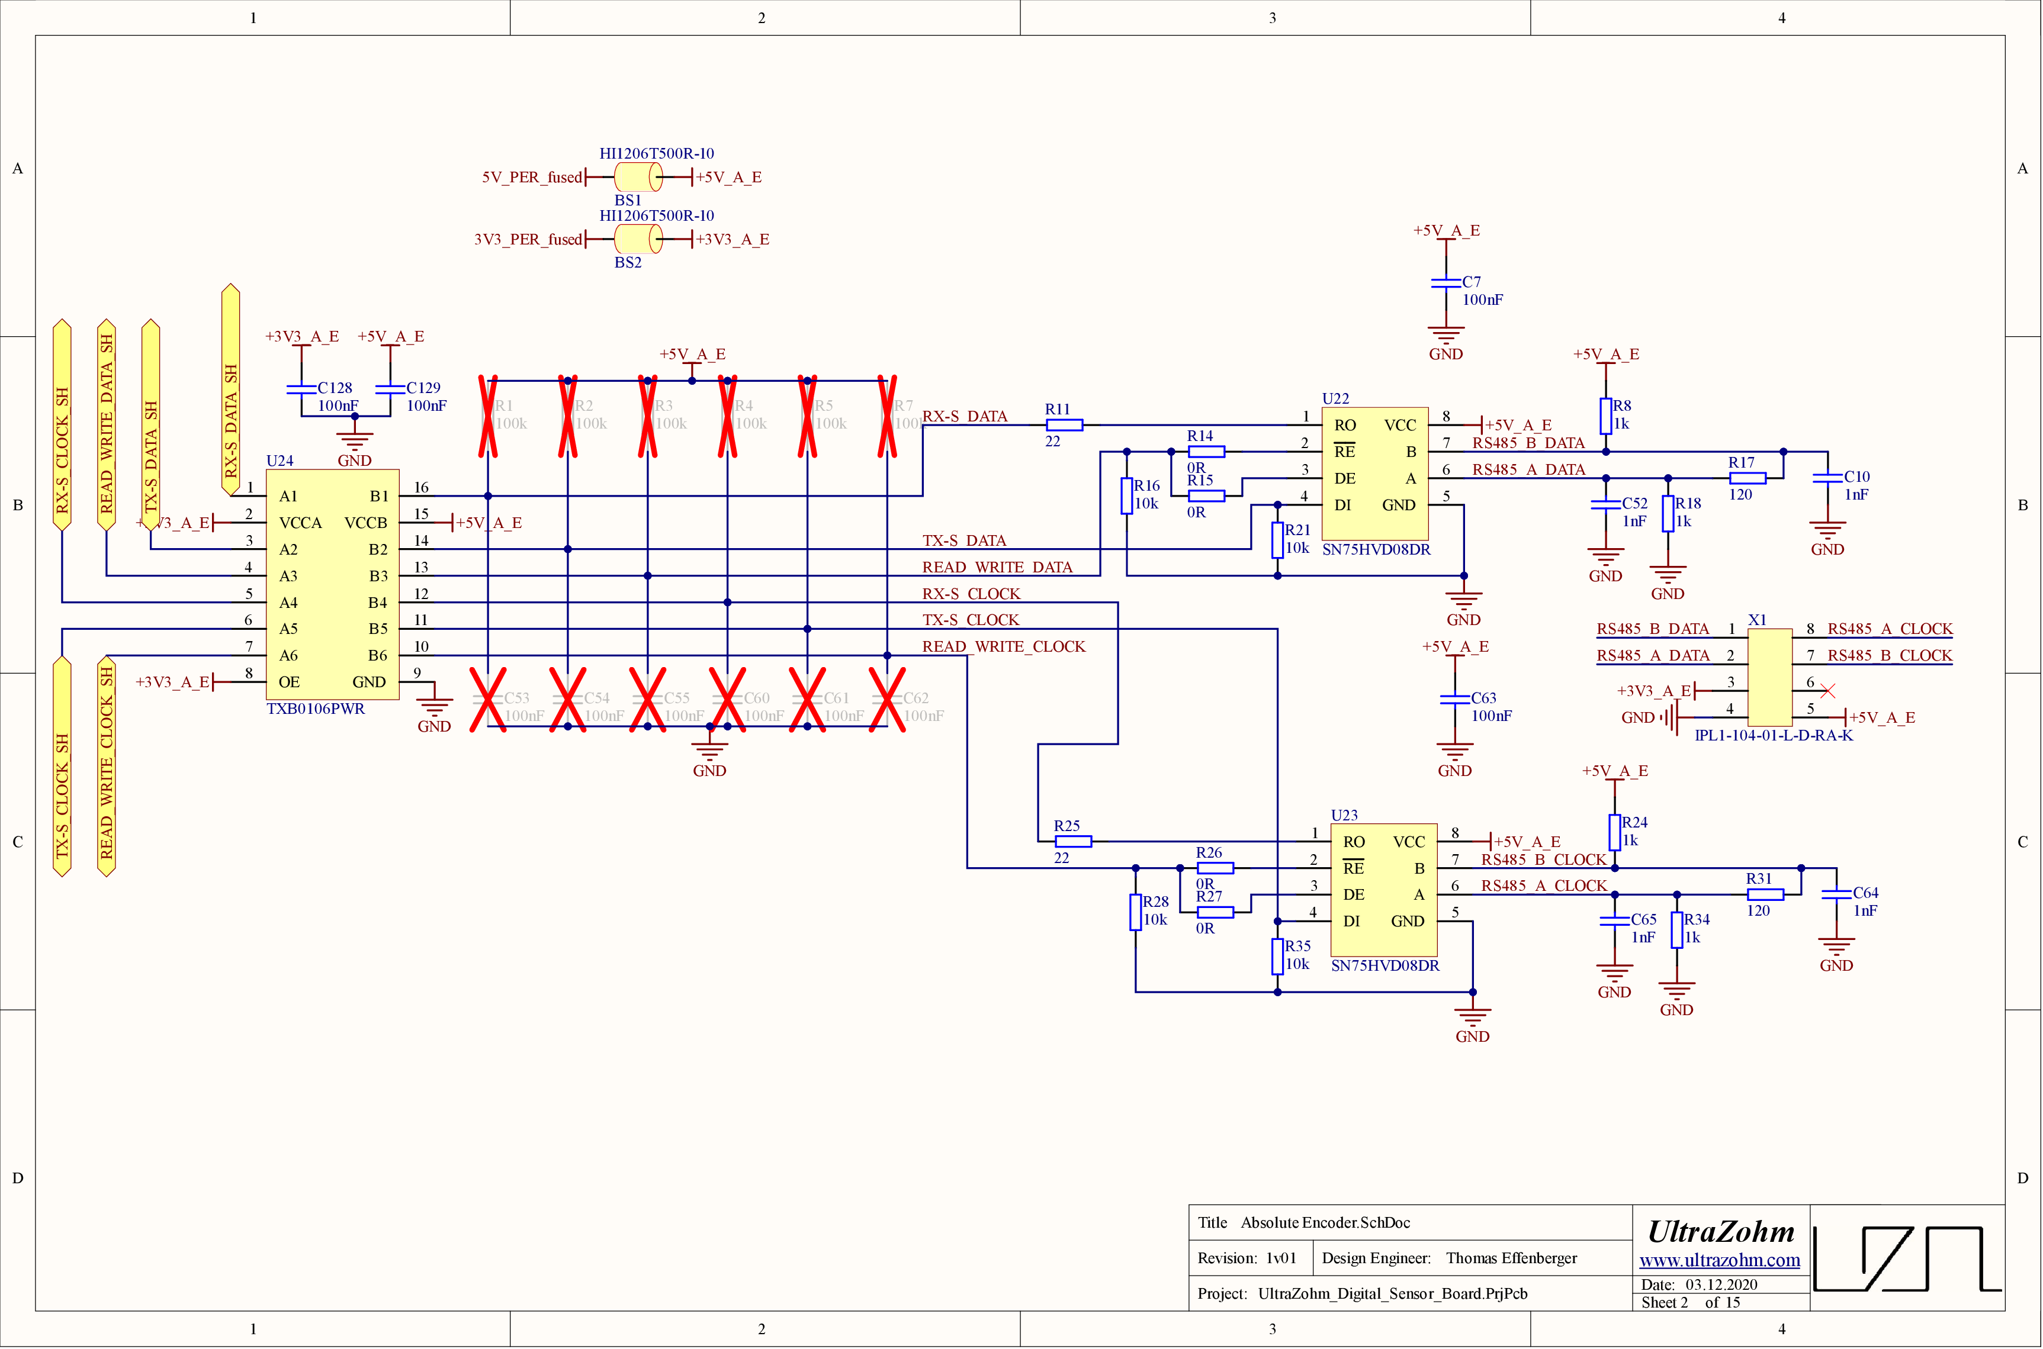Image resolution: width=2043 pixels, height=1349 pixels.
Task: Click the READ_WRITE_CLOCK net label
Action: pyautogui.click(x=1003, y=647)
